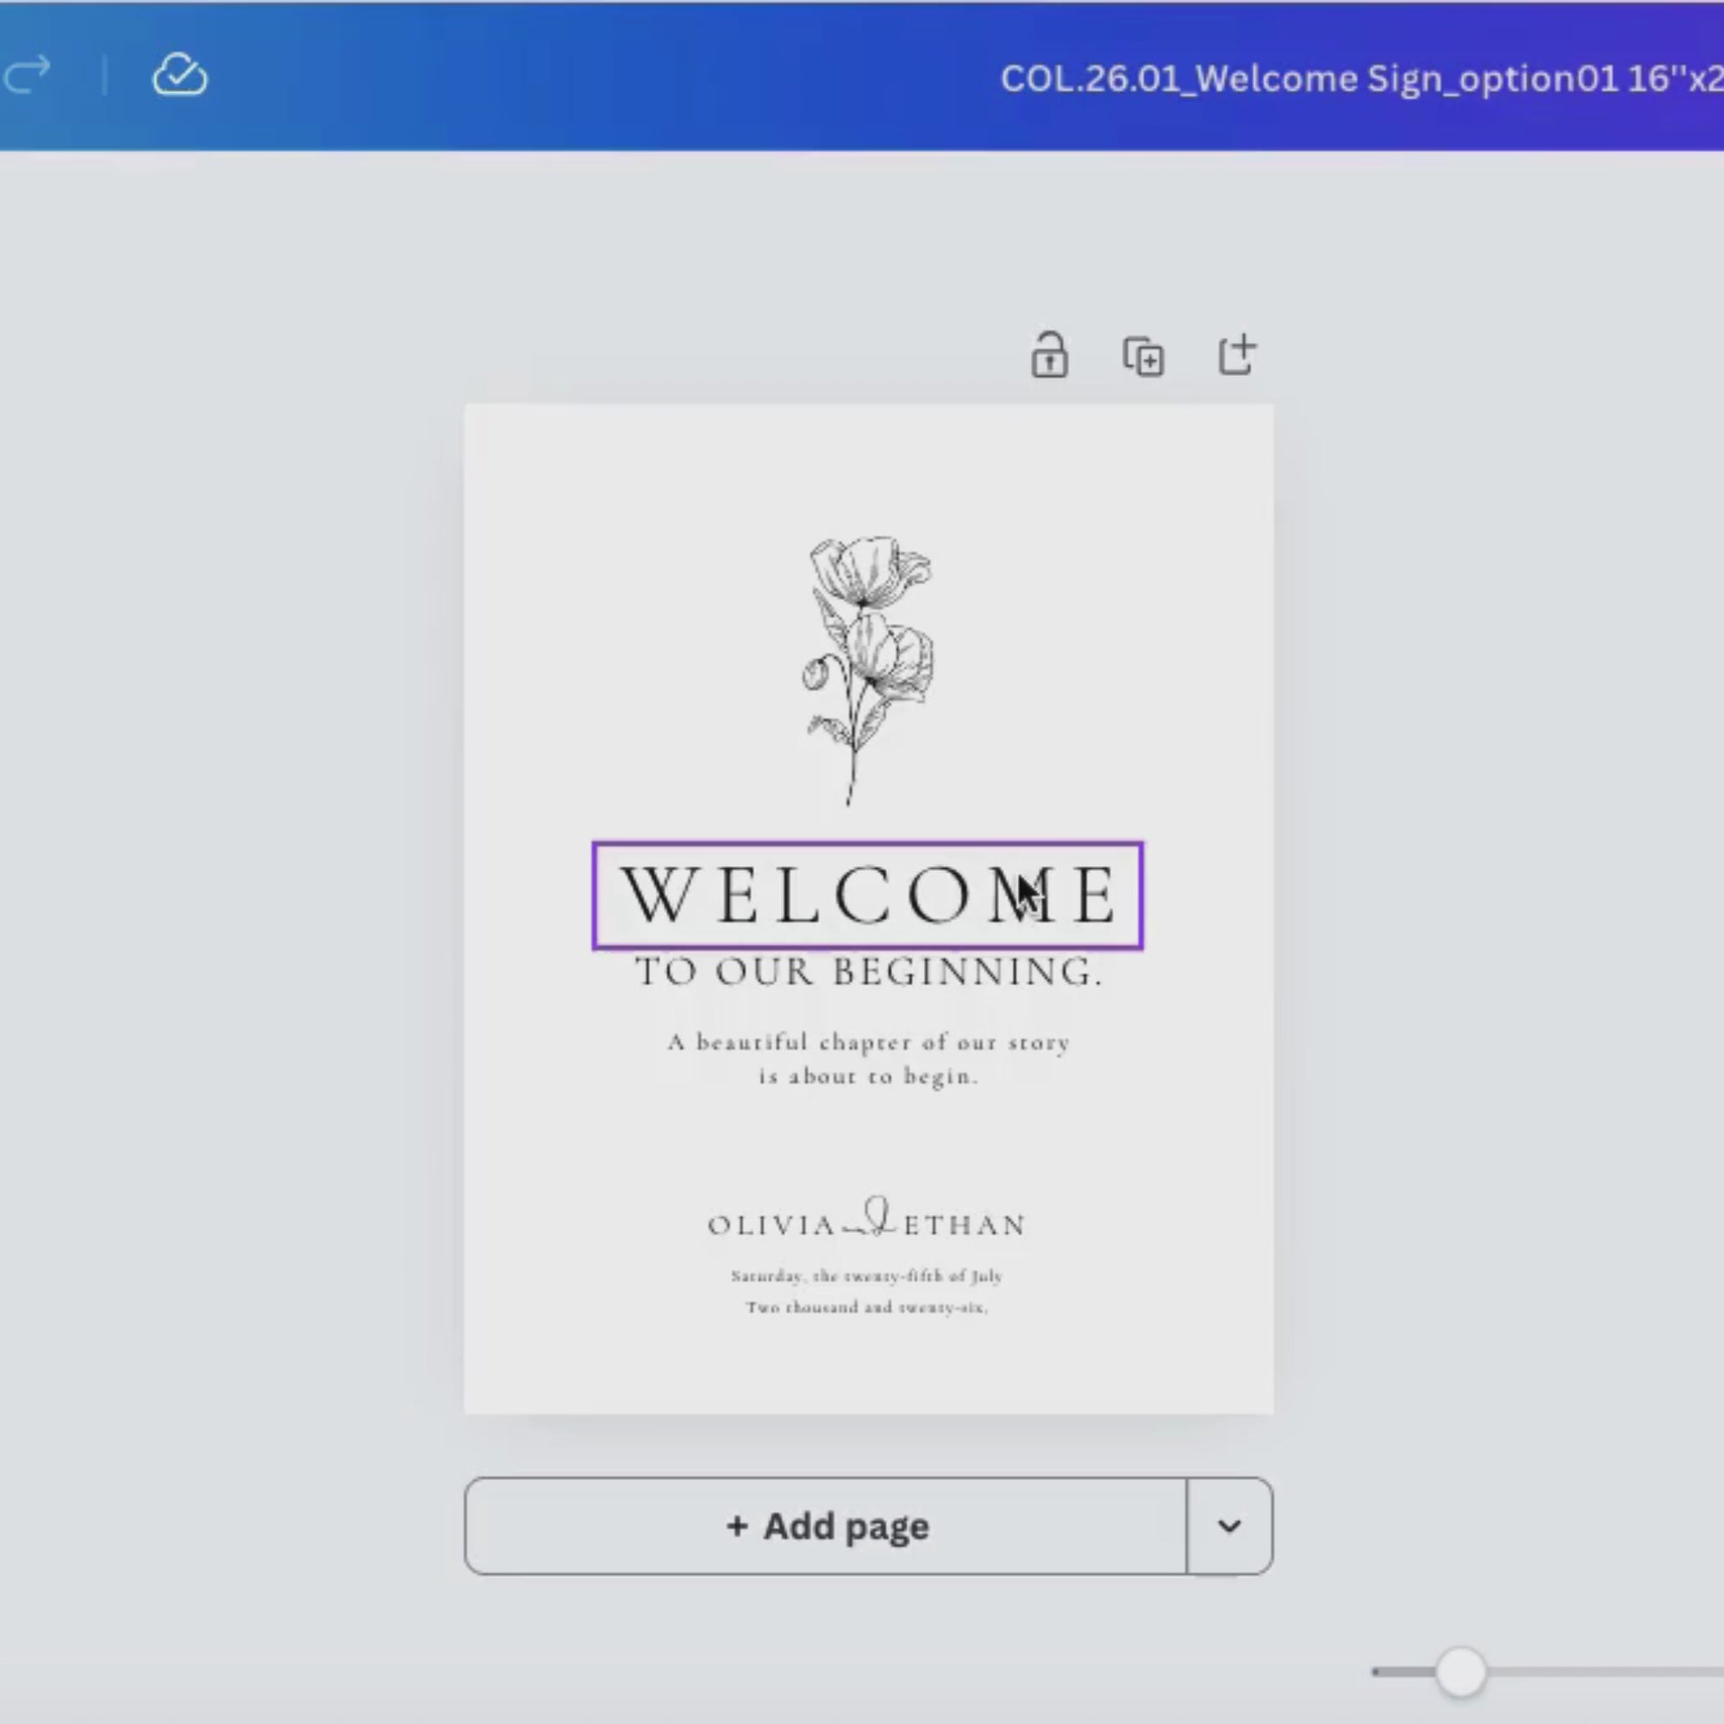Select the floral line-art illustration
The width and height of the screenshot is (1724, 1724).
[x=866, y=670]
